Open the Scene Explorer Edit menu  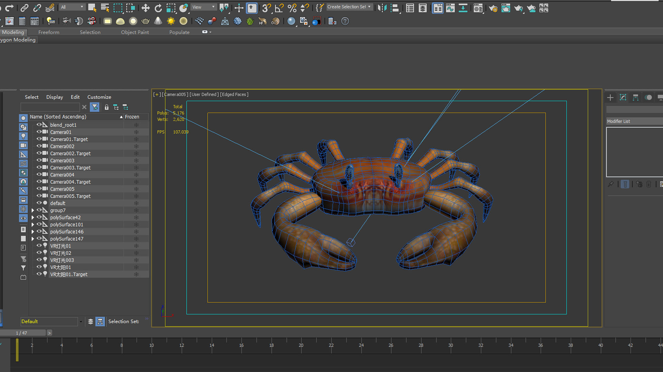[x=75, y=97]
